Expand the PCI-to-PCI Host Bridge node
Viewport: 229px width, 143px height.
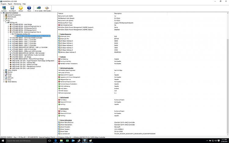point(9,59)
